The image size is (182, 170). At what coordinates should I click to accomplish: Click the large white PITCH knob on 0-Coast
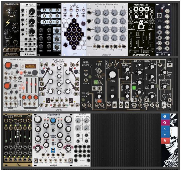click(113, 75)
